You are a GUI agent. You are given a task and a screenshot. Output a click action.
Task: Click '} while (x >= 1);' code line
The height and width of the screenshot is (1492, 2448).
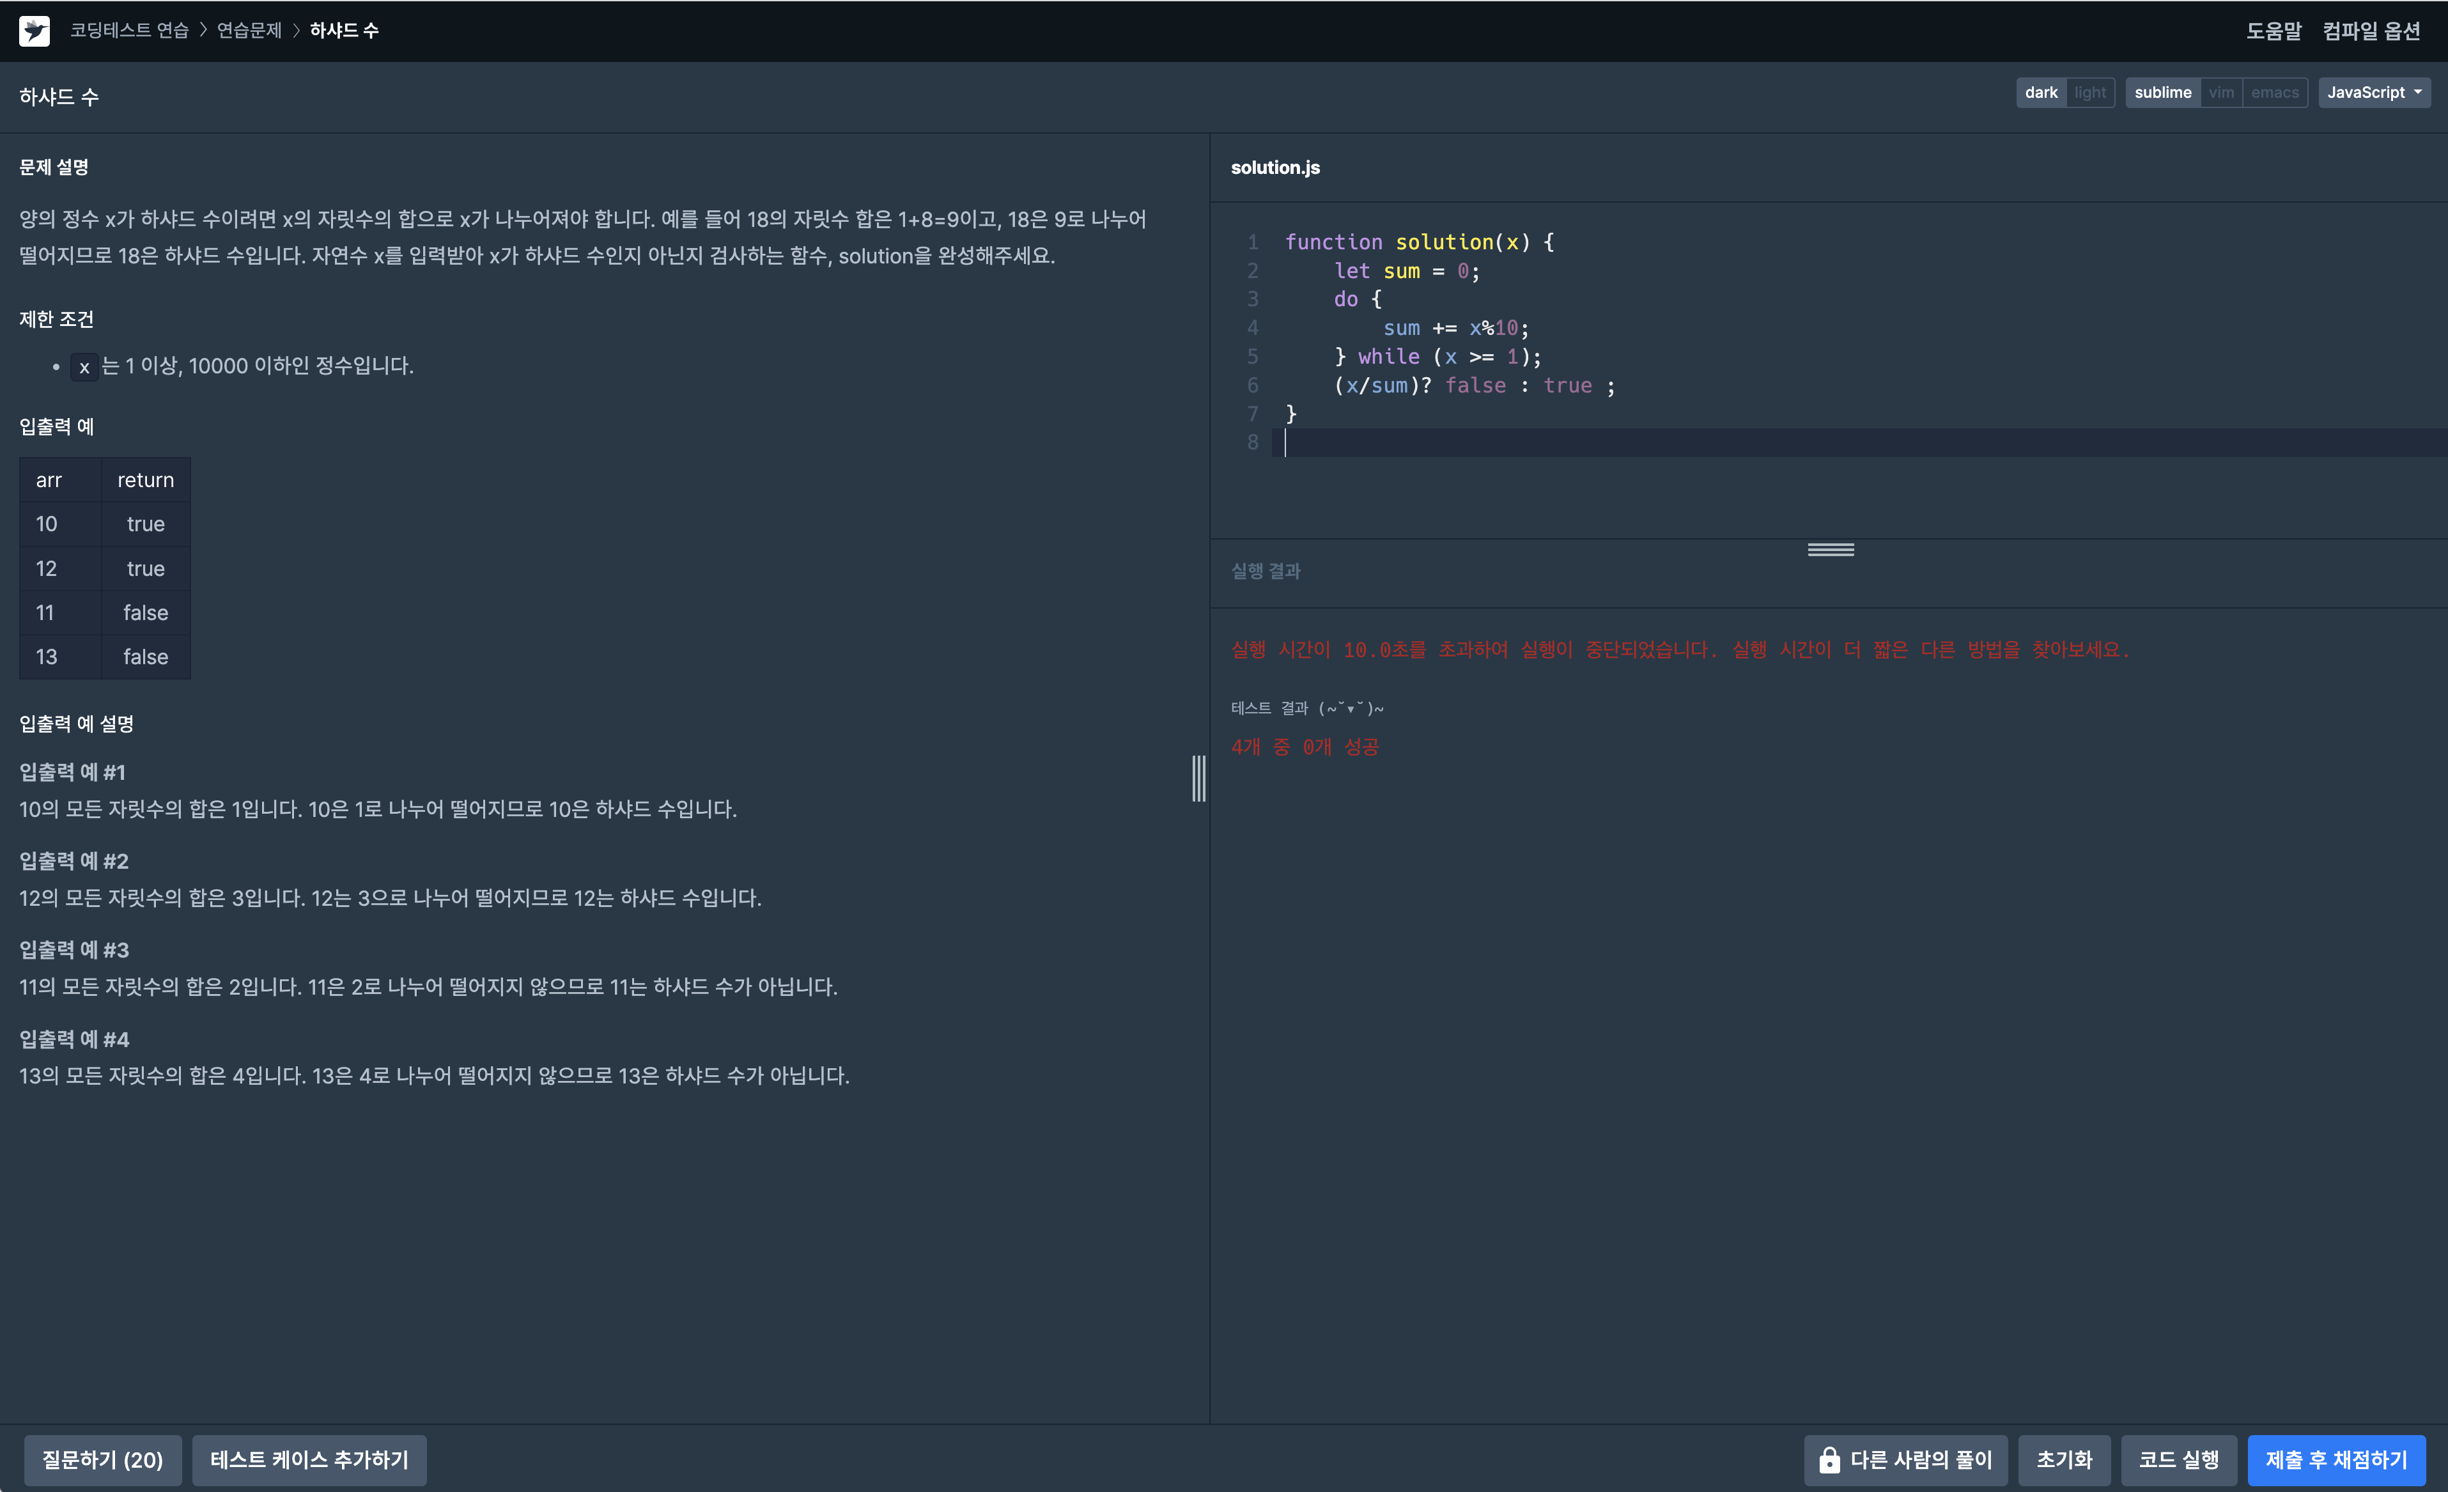(1437, 357)
